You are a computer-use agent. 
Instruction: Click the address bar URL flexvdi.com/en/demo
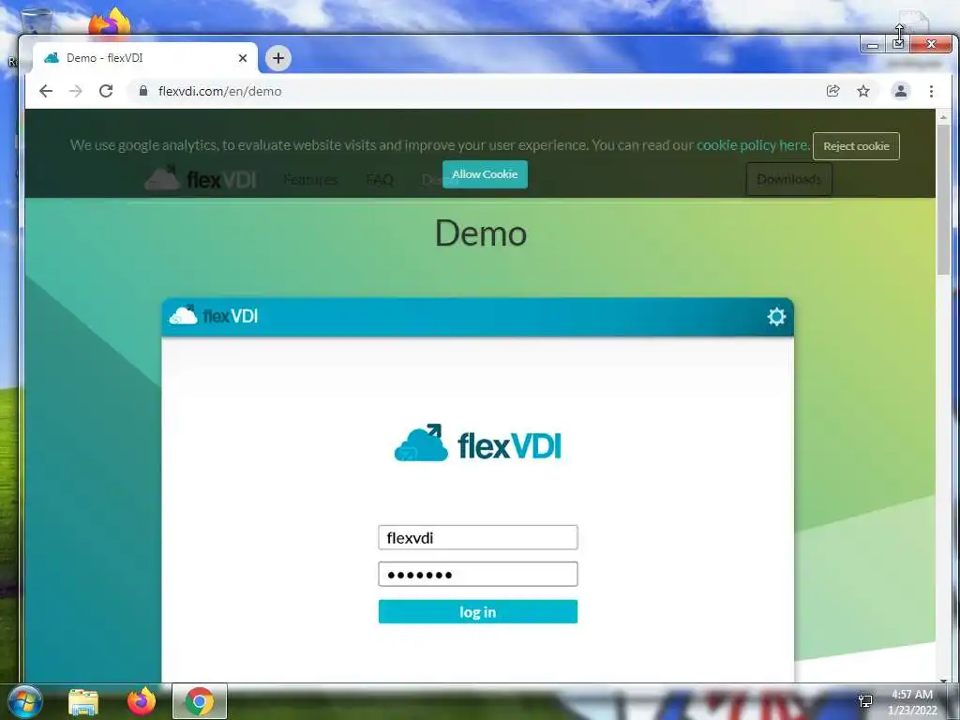click(219, 91)
